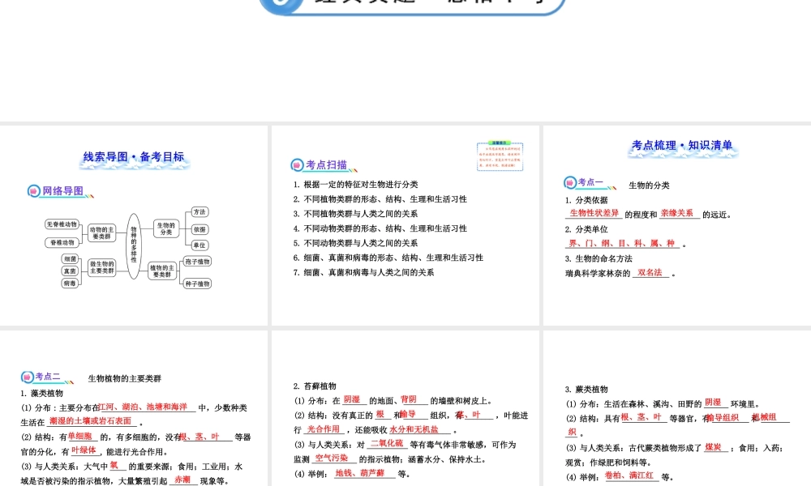Click the text 1. 分类依据
This screenshot has height=486, width=811.
(x=586, y=200)
